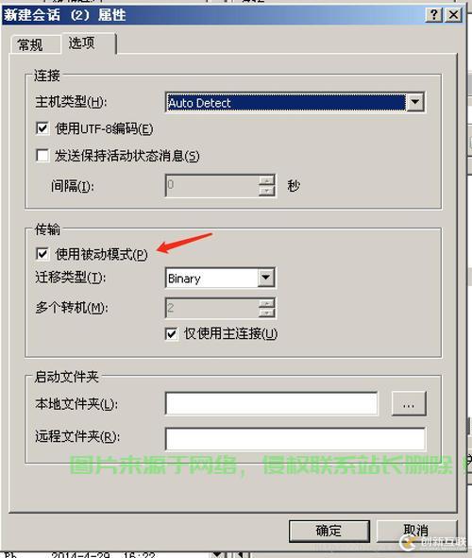Increase 多个转机 spinner value

coord(267,303)
